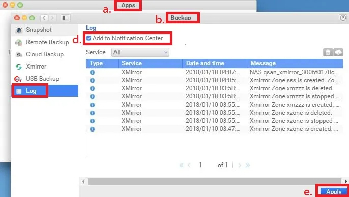
Task: Click the Remote Backup icon
Action: click(19, 43)
